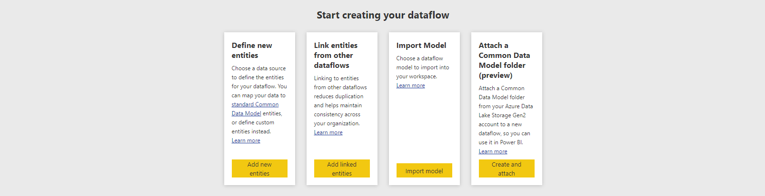Follow Learn more under Import Model
The width and height of the screenshot is (765, 196).
tap(411, 85)
